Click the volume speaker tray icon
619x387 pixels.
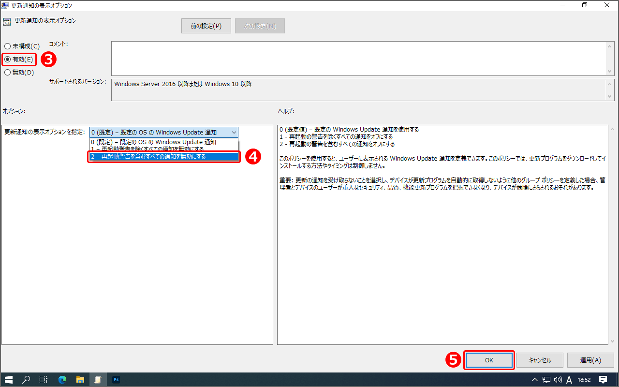(558, 380)
